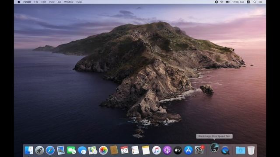
Task: Open the Wi-Fi status menu
Action: tap(222, 2)
